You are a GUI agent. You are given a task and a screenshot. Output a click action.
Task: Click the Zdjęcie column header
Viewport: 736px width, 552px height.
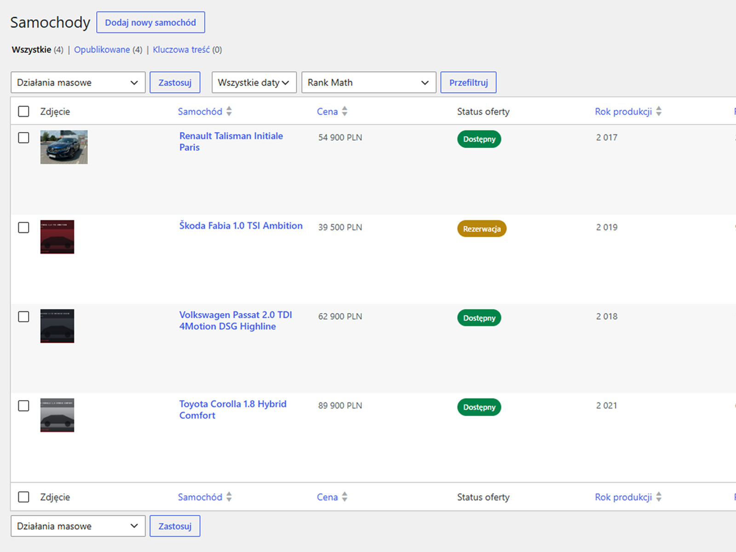tap(55, 111)
